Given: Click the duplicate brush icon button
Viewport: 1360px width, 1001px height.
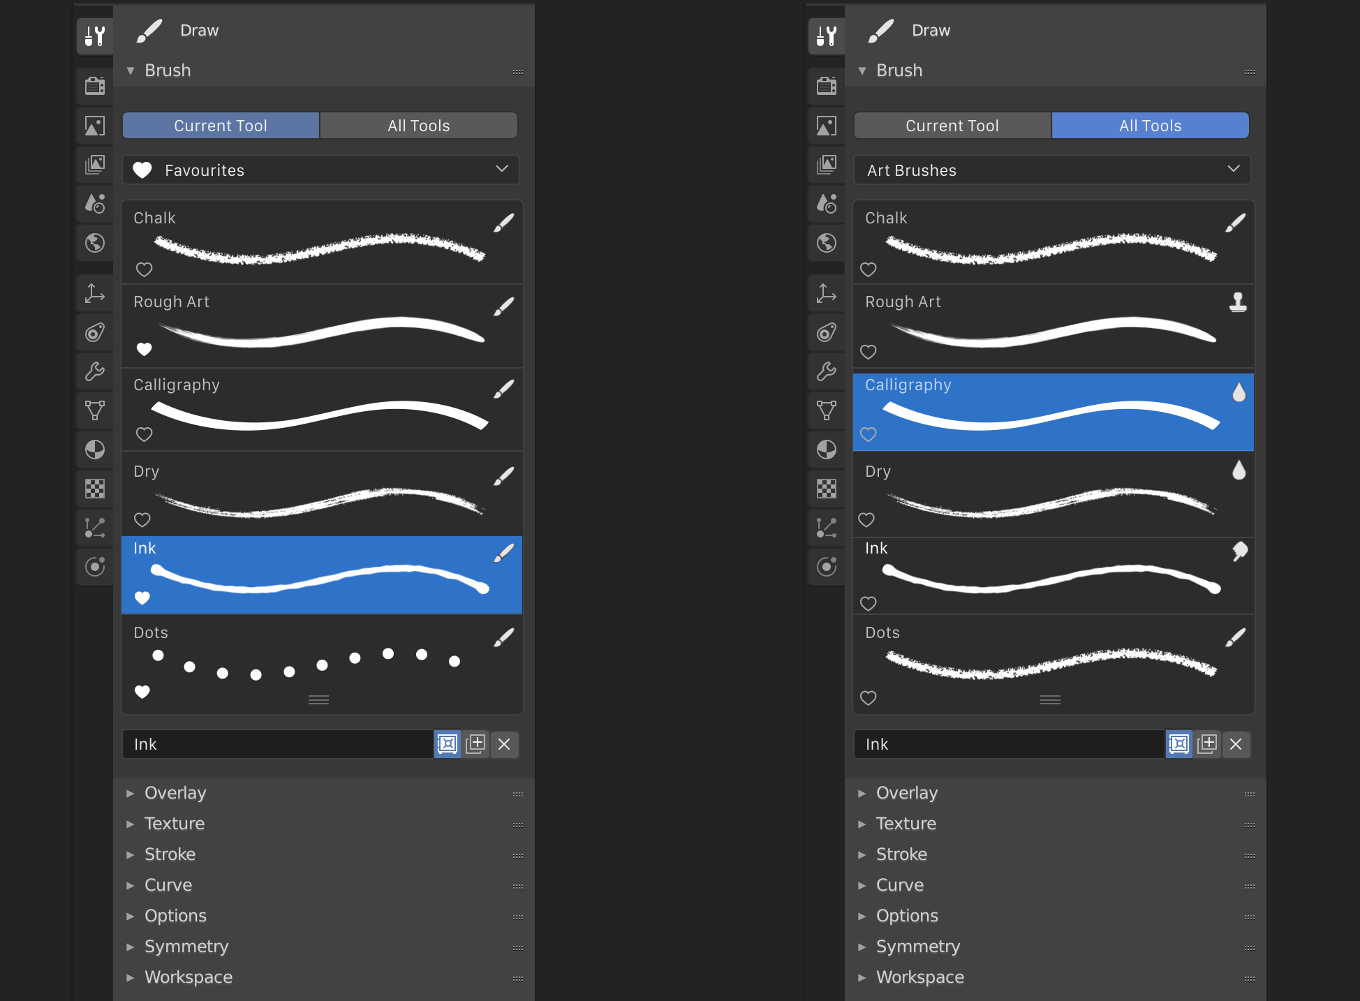Looking at the screenshot, I should click(475, 743).
